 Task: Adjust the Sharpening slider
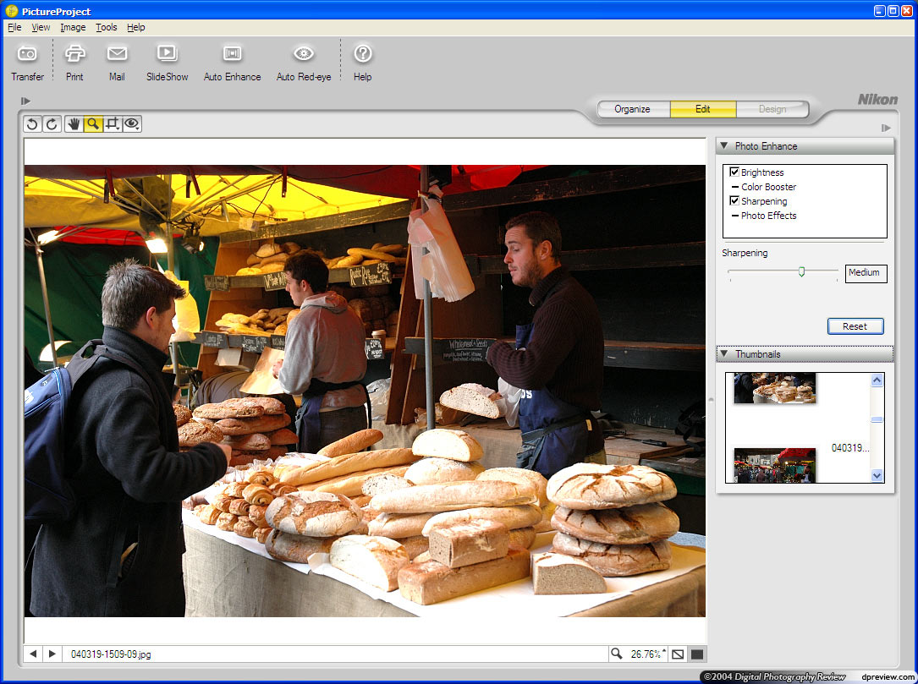tap(802, 271)
